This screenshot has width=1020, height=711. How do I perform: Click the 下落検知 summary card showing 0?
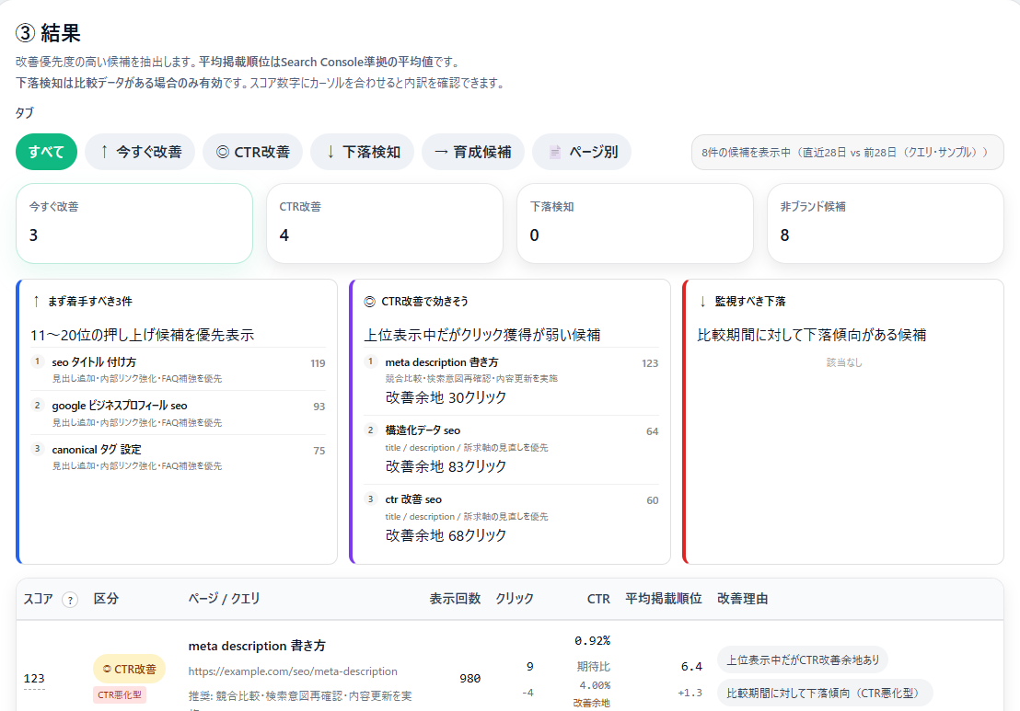click(635, 224)
